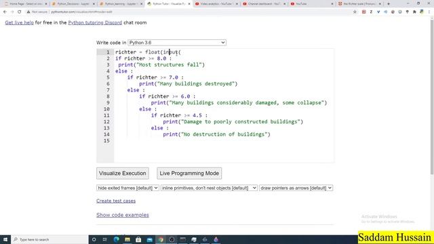Viewport: 434px width, 244px height.
Task: Click the Z extension icon in toolbar
Action: click(x=371, y=12)
